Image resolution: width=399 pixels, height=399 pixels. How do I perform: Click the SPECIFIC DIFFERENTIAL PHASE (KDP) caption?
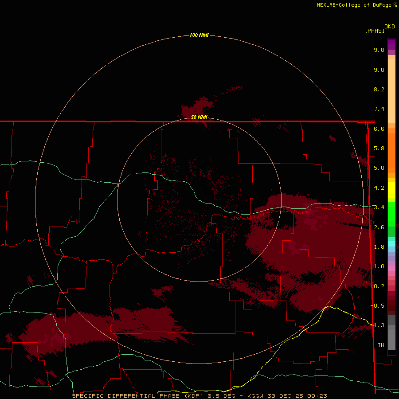click(138, 396)
